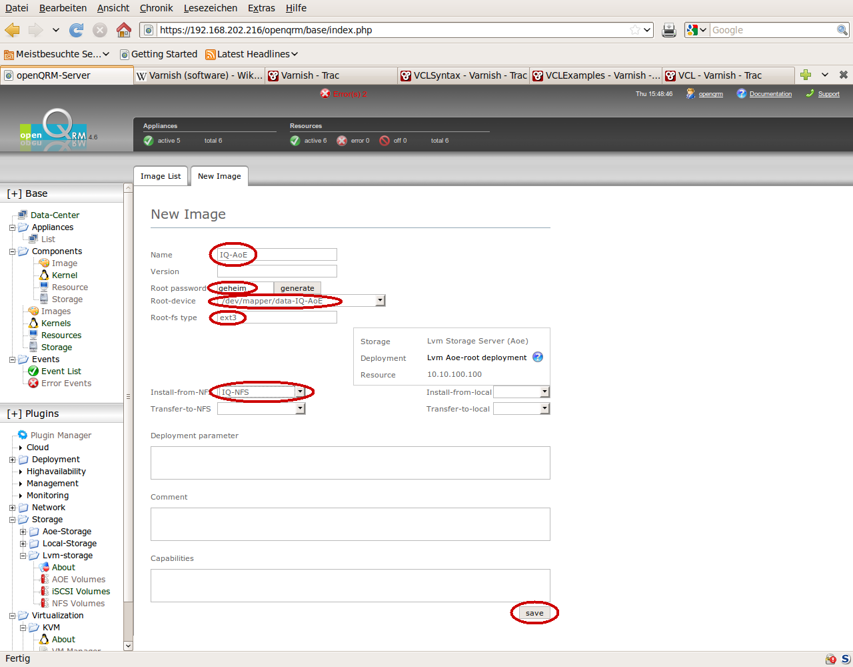Open the Transfer-to-NFS dropdown
Viewport: 853px width, 667px height.
(x=300, y=409)
